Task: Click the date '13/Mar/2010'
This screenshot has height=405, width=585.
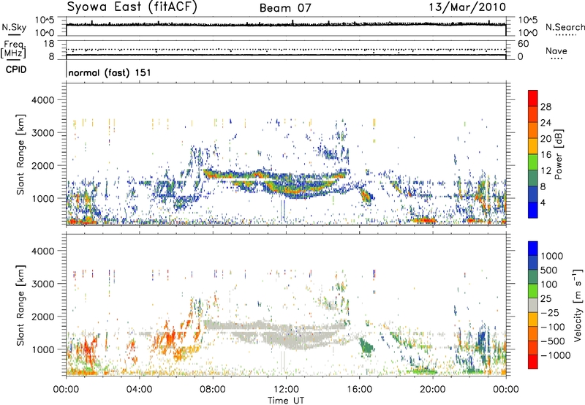Action: tap(467, 7)
